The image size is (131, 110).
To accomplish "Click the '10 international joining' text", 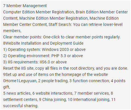I will 89,99.
